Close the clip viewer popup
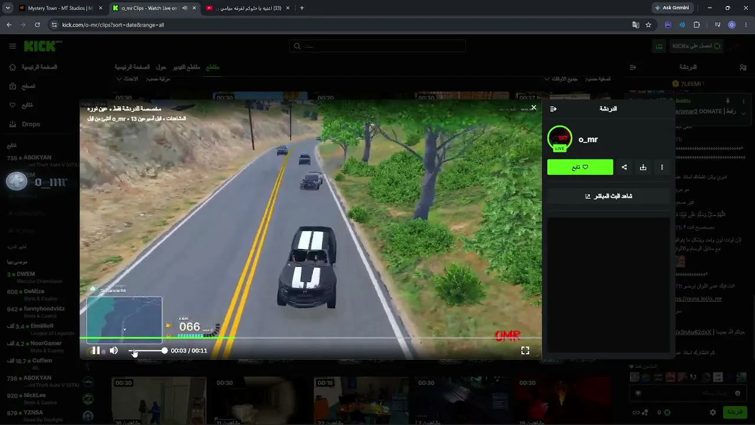 point(534,107)
